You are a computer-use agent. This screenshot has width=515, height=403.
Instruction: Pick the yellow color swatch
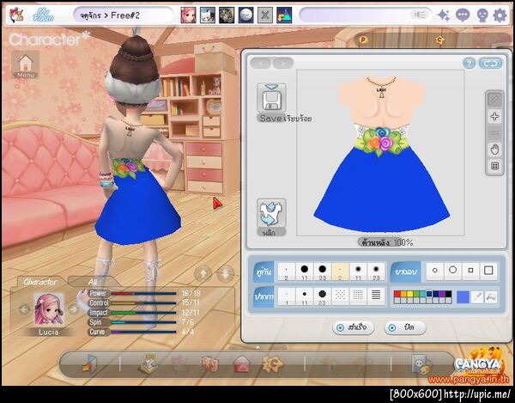pyautogui.click(x=410, y=294)
